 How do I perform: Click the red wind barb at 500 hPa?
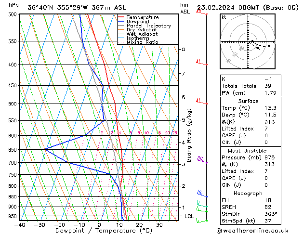pos(201,102)
